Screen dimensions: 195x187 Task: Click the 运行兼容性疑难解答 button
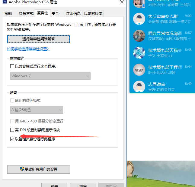39,39
